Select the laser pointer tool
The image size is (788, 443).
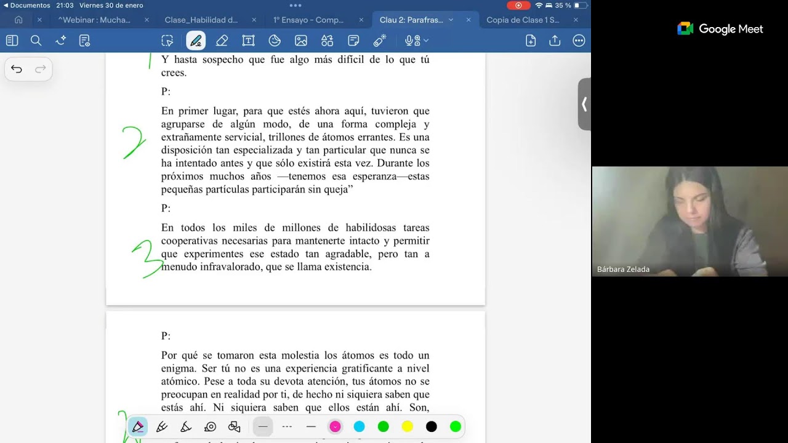380,41
